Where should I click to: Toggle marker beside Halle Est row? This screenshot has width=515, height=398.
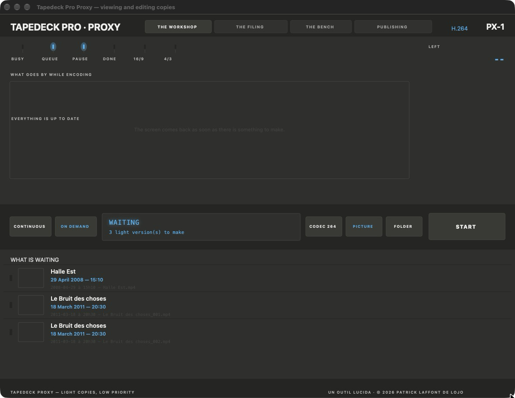pos(11,278)
